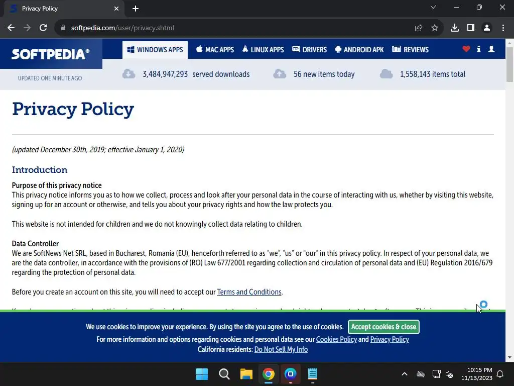Click the muted volume tray icon

click(x=449, y=374)
